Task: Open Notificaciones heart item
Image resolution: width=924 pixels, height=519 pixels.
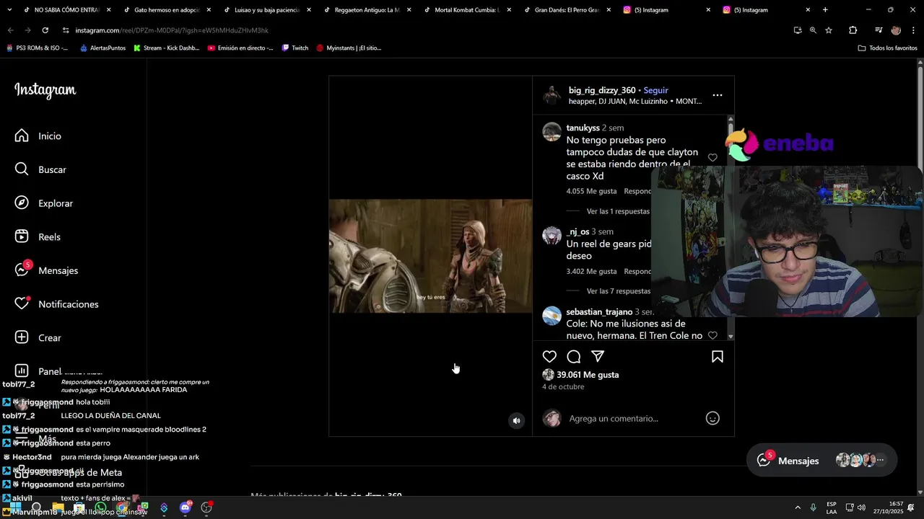Action: [56, 304]
